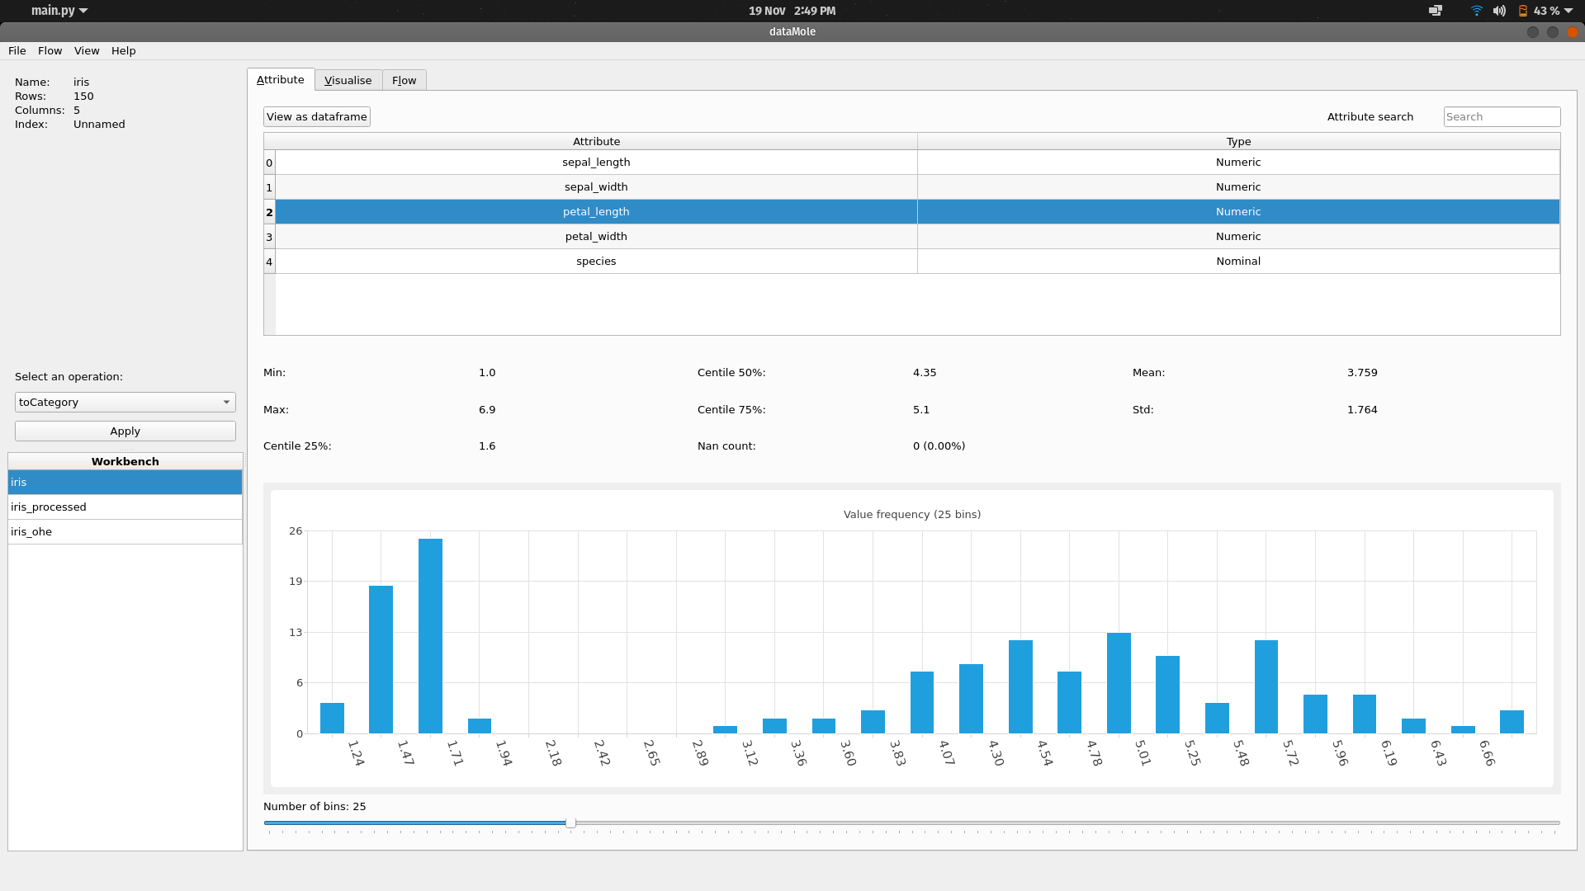Click the Attribute search field
Viewport: 1585px width, 891px height.
point(1501,116)
